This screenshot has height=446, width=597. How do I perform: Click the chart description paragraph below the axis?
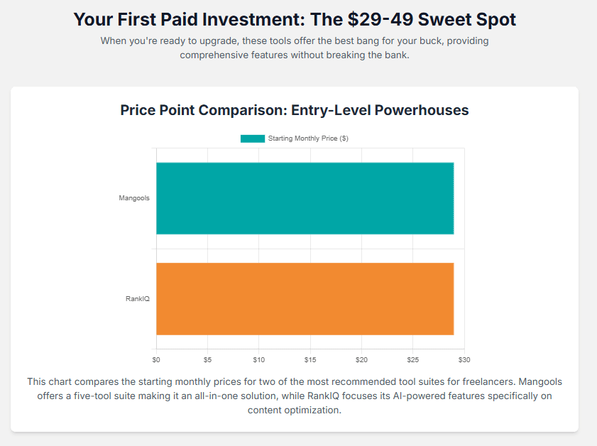(x=295, y=396)
